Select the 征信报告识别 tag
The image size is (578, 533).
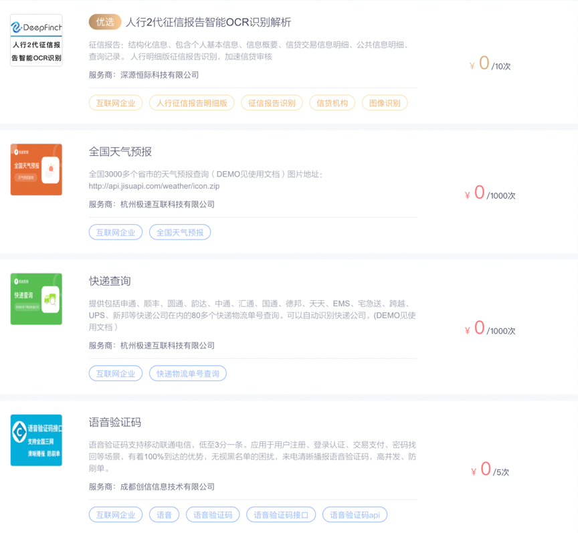click(272, 103)
